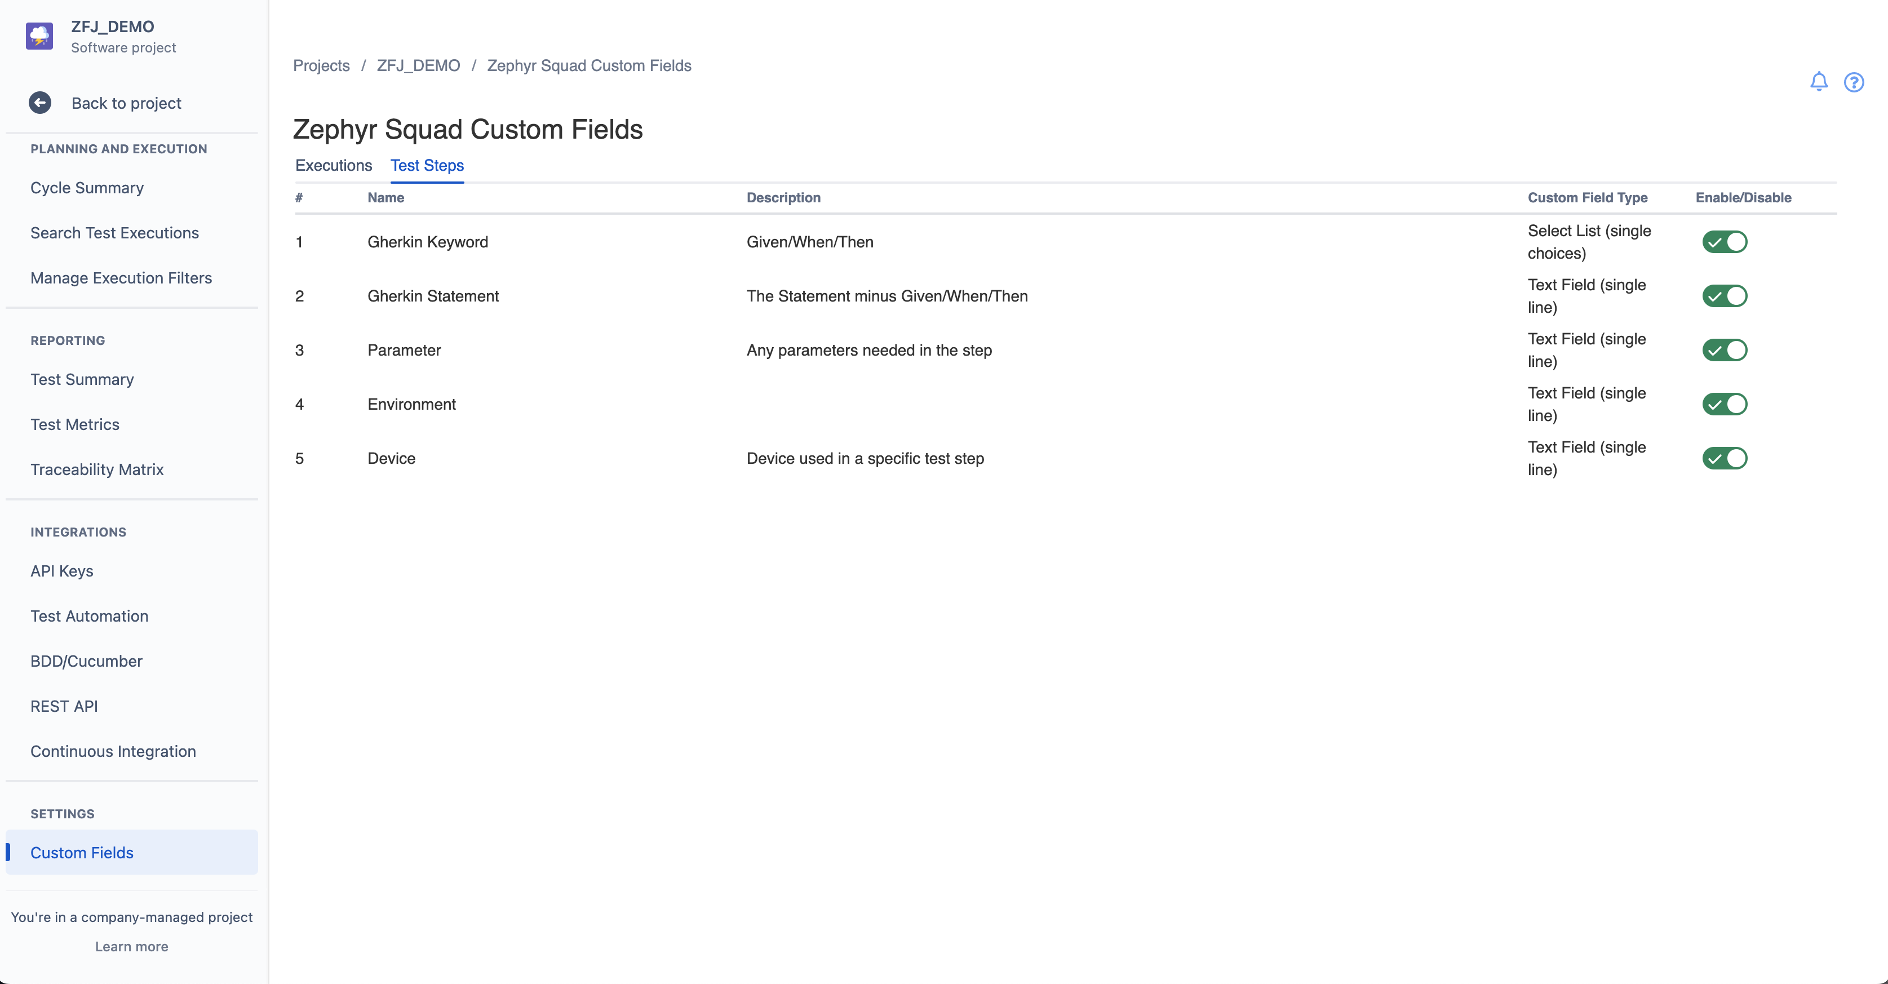
Task: Switch to the Executions tab
Action: click(334, 166)
